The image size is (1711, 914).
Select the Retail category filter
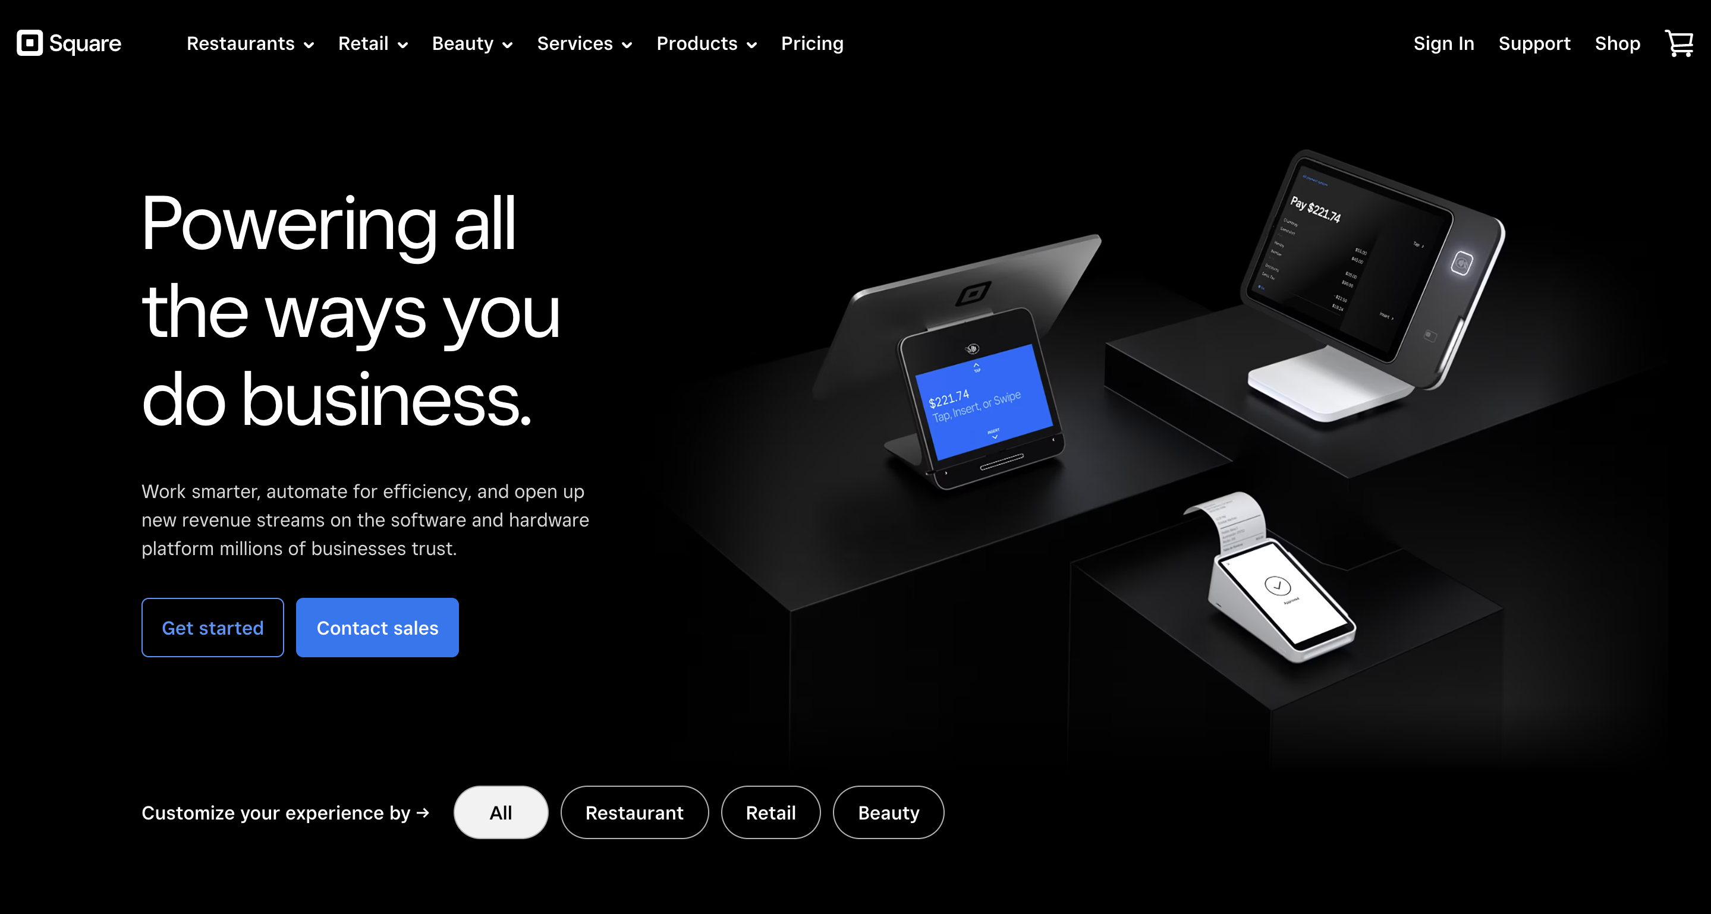[x=770, y=812]
